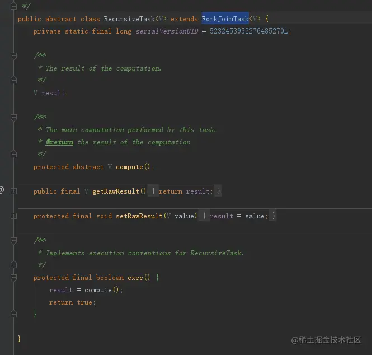Click the 'return true;' statement
Image resolution: width=372 pixels, height=355 pixels.
pos(72,302)
